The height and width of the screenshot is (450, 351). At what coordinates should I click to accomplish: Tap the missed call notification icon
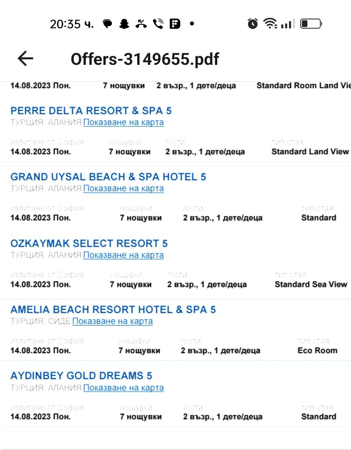pos(141,24)
